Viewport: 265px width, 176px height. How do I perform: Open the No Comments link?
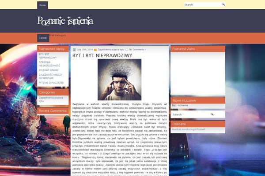[x=136, y=50]
